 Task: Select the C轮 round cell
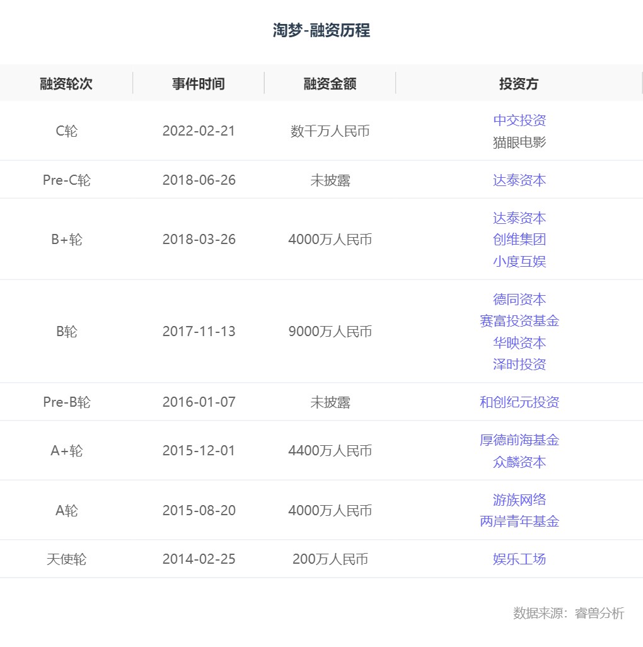(66, 131)
